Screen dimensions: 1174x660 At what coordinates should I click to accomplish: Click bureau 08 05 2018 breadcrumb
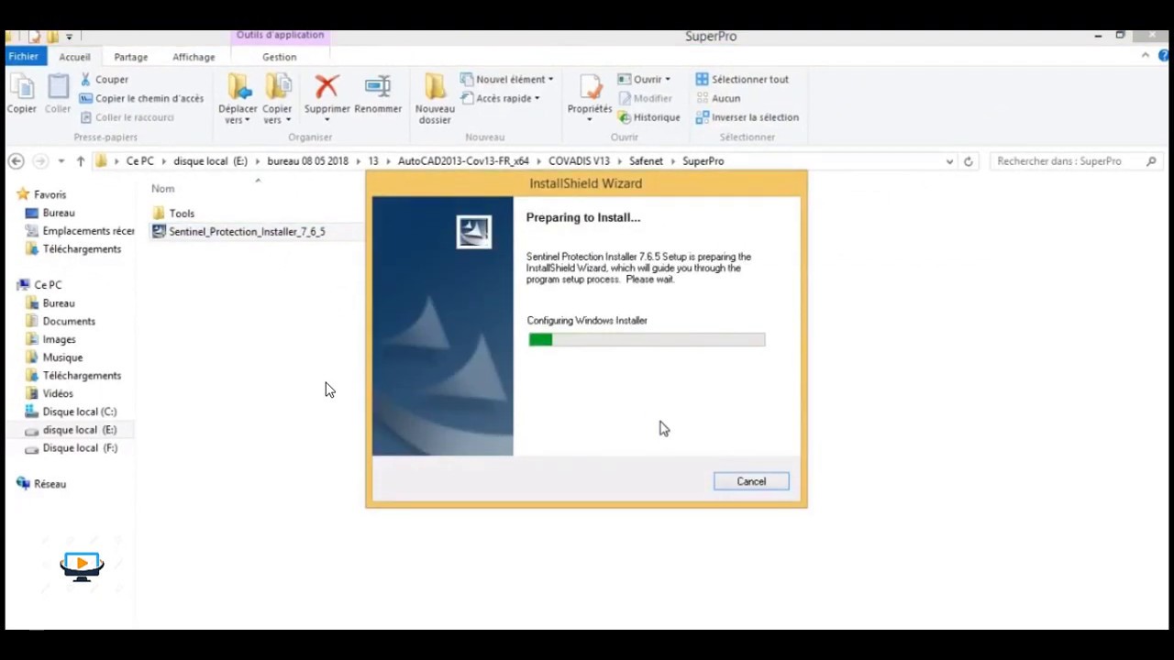(x=308, y=161)
